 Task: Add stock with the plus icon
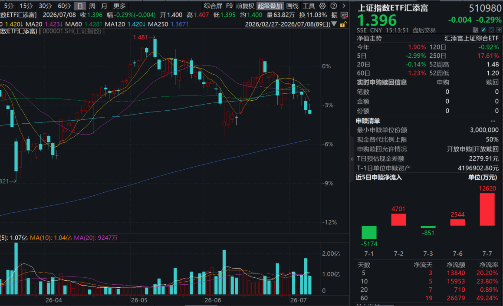(499, 30)
